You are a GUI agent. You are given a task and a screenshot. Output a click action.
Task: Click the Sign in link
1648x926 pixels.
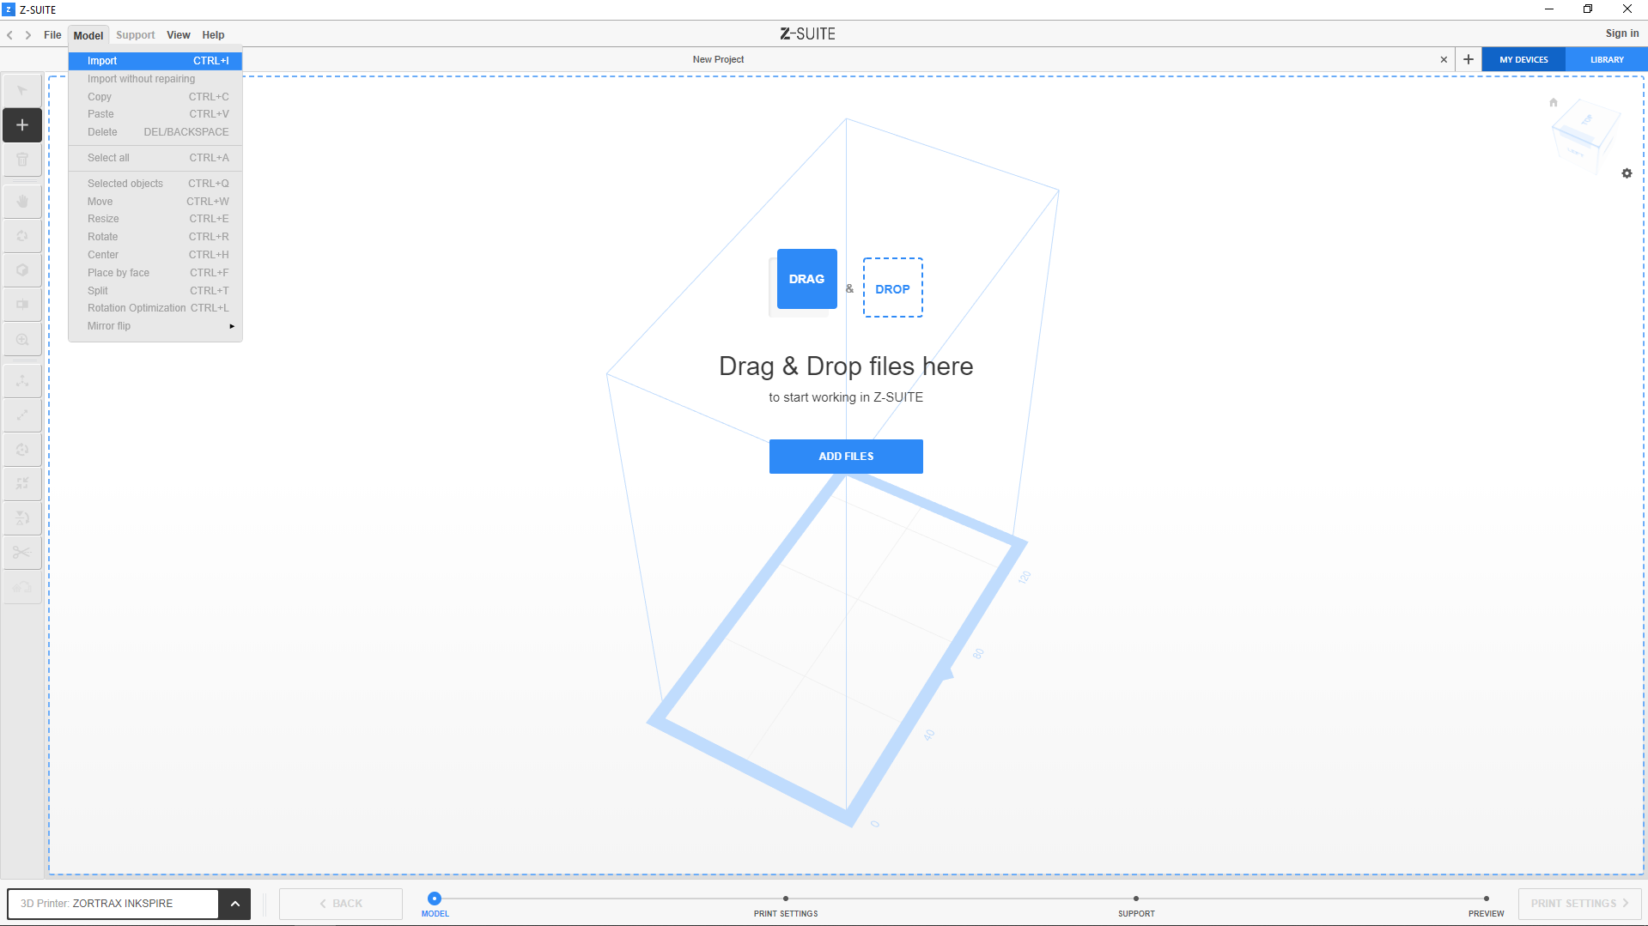pyautogui.click(x=1621, y=33)
